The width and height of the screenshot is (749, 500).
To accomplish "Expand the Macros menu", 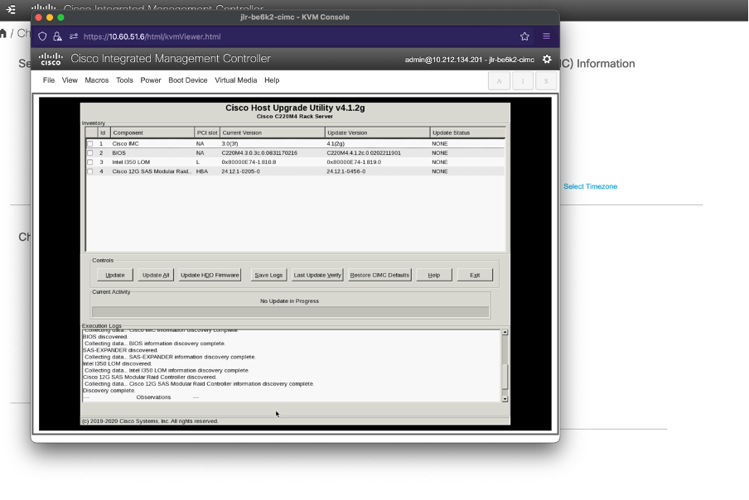I will 96,80.
